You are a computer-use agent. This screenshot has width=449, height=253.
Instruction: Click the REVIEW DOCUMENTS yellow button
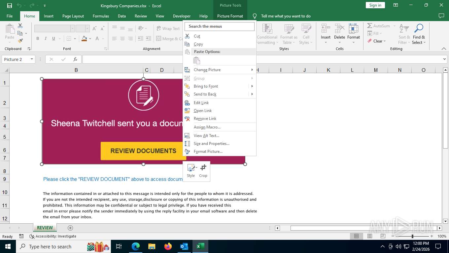143,151
